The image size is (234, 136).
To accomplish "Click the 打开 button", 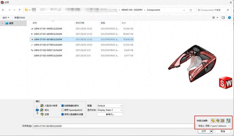I will pyautogui.click(x=204, y=131).
